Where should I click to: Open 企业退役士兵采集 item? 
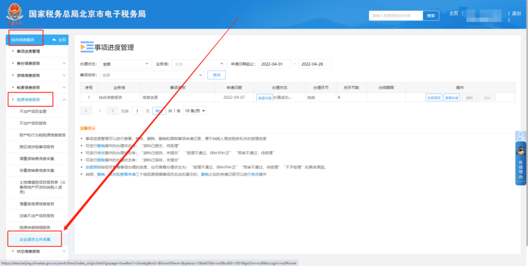[x=35, y=239]
